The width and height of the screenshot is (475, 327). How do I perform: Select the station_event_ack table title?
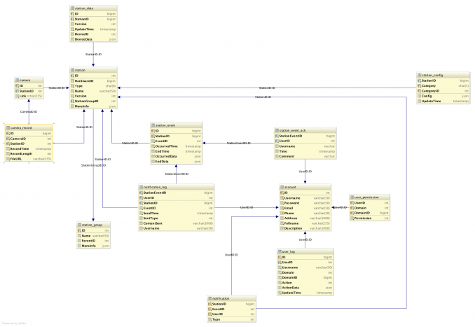click(x=294, y=130)
